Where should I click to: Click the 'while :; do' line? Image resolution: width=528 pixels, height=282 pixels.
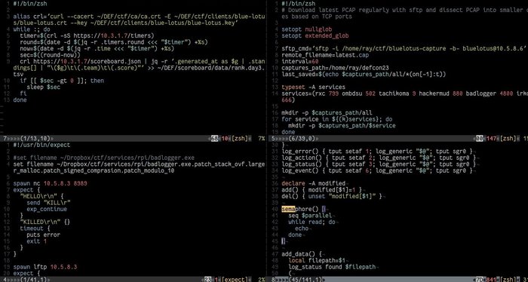pos(32,29)
